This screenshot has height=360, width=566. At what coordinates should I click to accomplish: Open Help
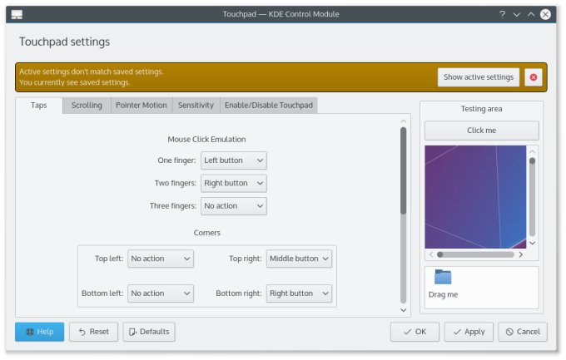tap(40, 332)
